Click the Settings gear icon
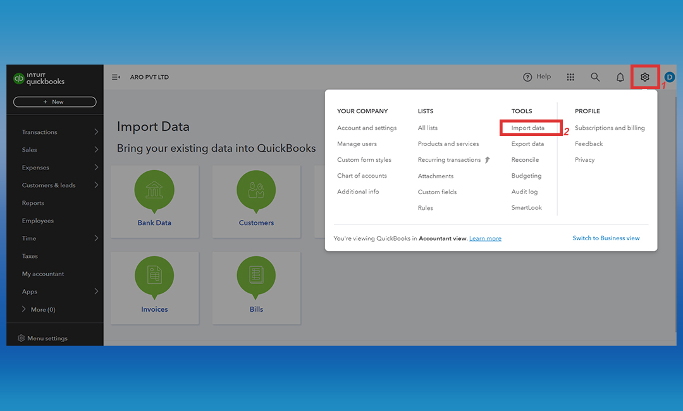683x411 pixels. click(x=644, y=77)
